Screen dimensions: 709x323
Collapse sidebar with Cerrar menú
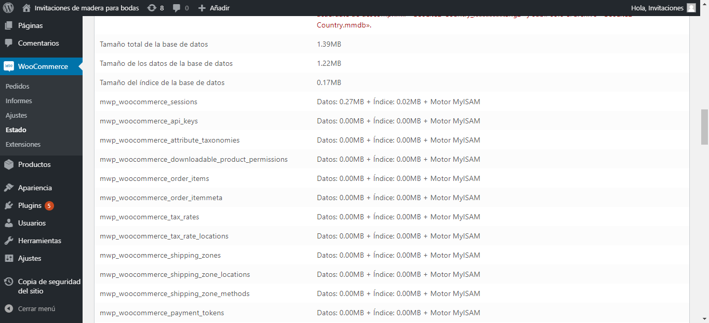[x=36, y=308]
